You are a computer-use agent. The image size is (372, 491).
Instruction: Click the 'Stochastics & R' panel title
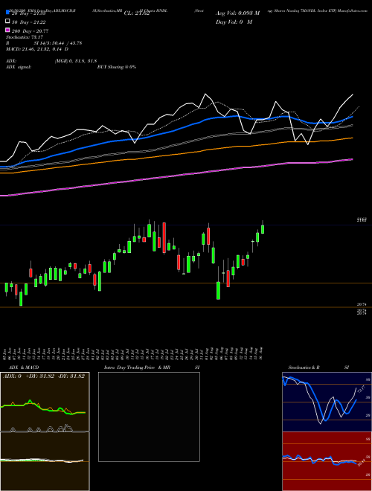pyautogui.click(x=304, y=368)
